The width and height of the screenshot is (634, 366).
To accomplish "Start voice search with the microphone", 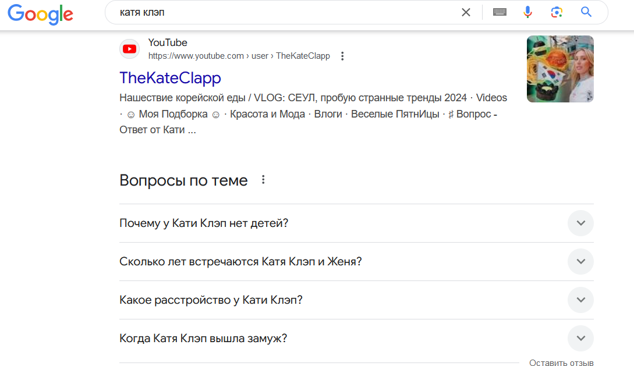I will point(527,12).
